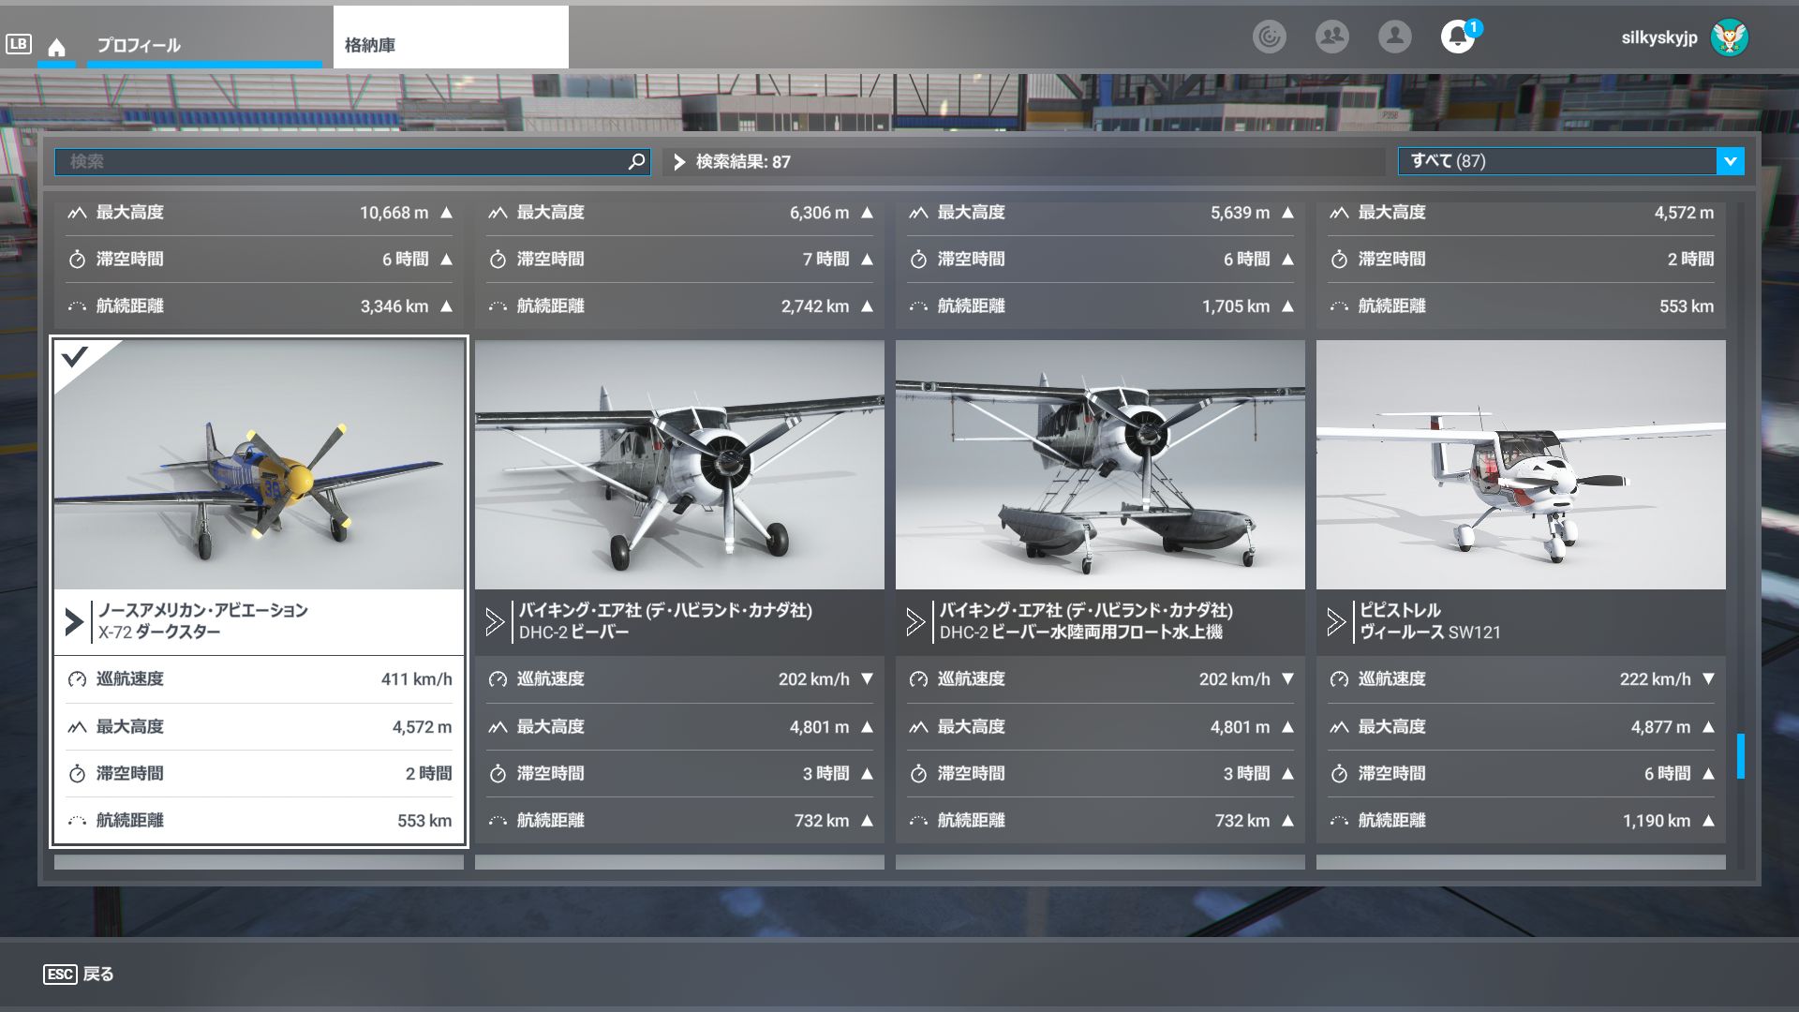The height and width of the screenshot is (1012, 1799).
Task: Click the arrow icon beside ヴィールース SW121
Action: point(1336,621)
